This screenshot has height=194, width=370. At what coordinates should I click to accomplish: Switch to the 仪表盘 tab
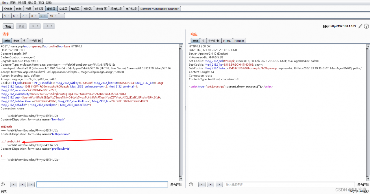(x=8, y=9)
